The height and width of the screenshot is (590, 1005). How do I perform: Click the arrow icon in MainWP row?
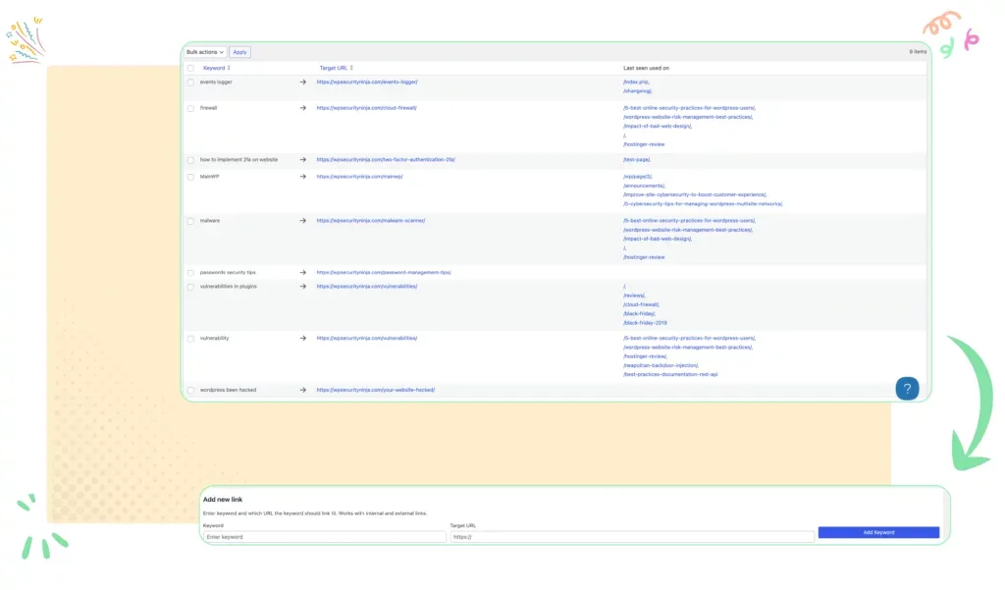(x=302, y=177)
